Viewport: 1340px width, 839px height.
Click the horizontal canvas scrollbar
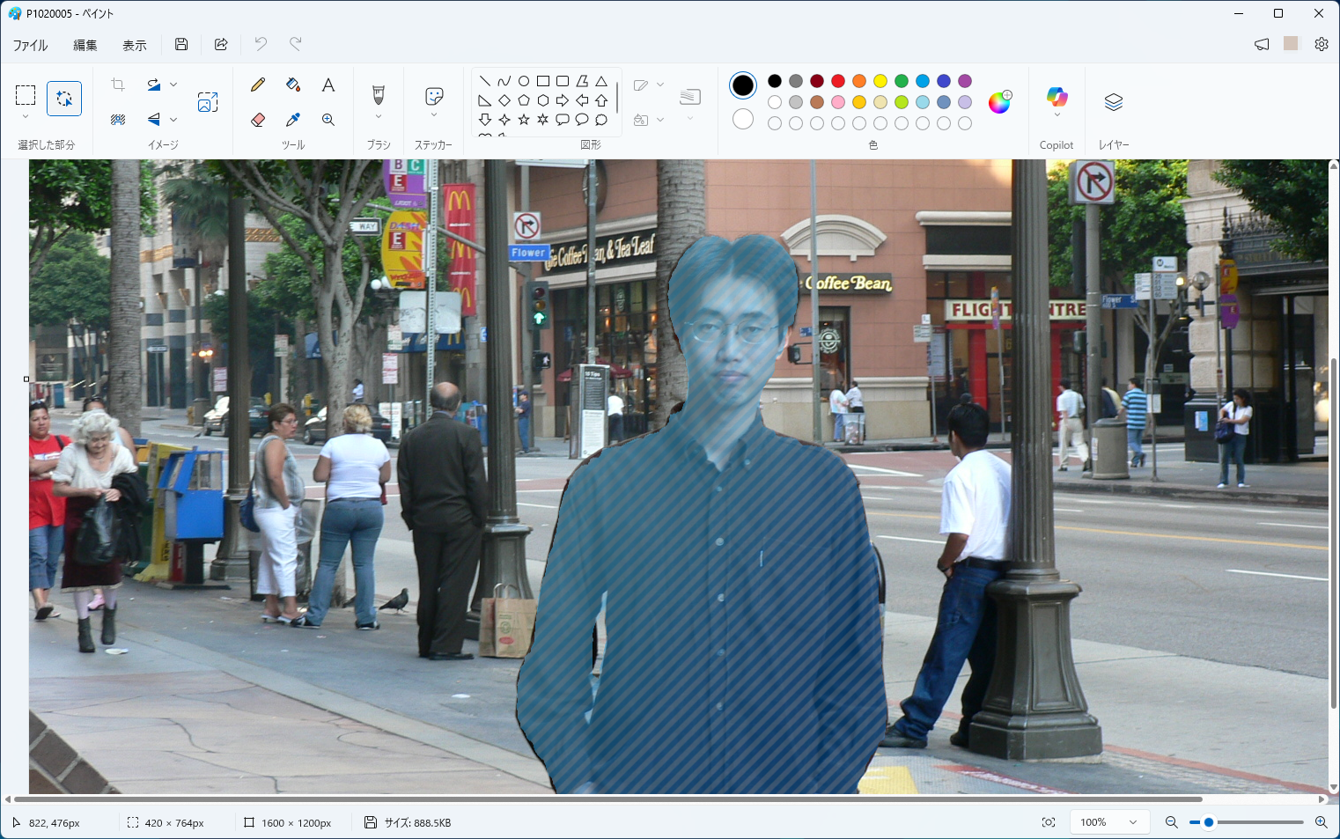coord(607,799)
